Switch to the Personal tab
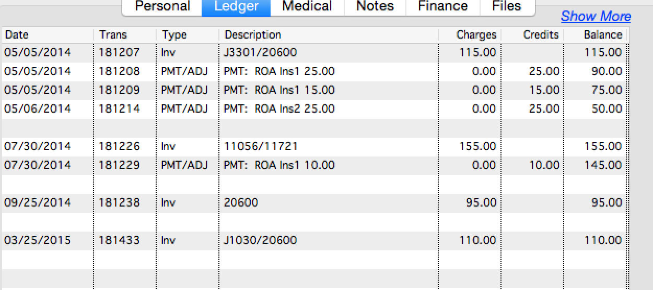653x290 pixels. [162, 7]
